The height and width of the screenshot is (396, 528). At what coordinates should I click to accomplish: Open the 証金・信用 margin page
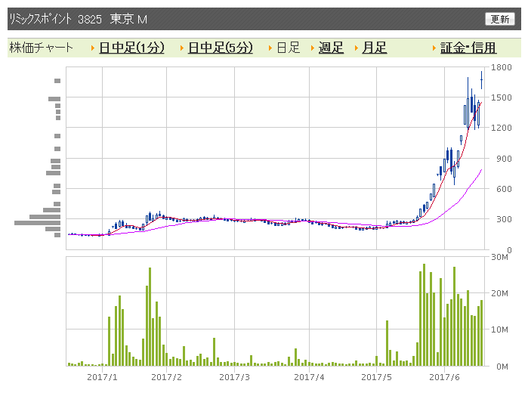coord(468,48)
